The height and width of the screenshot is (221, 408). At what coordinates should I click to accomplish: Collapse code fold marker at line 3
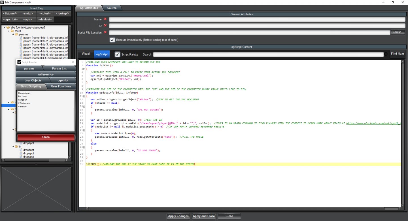[x=84, y=69]
